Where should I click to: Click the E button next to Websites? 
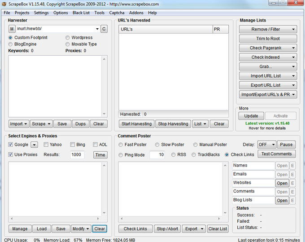[292, 183]
